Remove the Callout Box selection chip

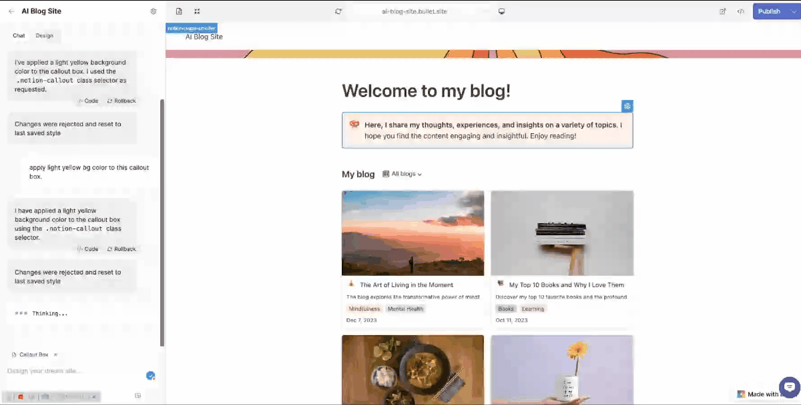coord(55,354)
